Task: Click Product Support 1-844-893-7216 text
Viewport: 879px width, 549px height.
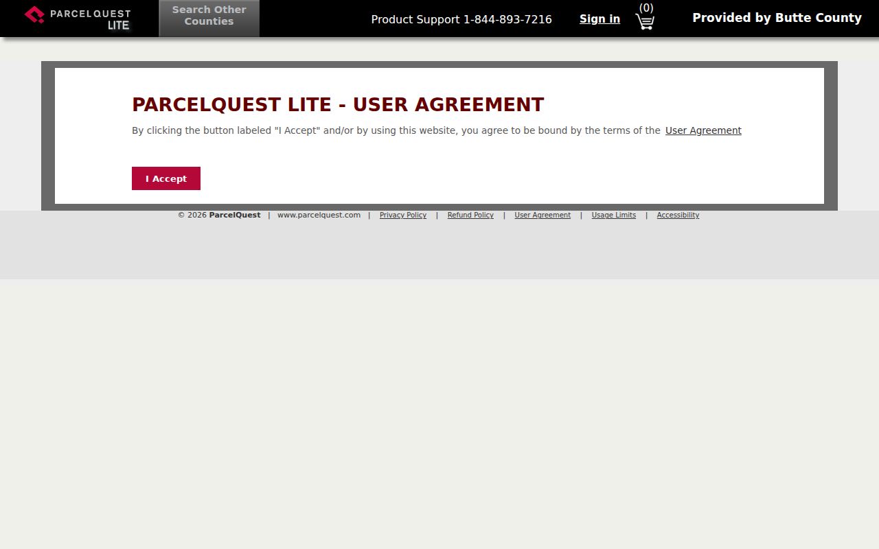Action: 461,19
